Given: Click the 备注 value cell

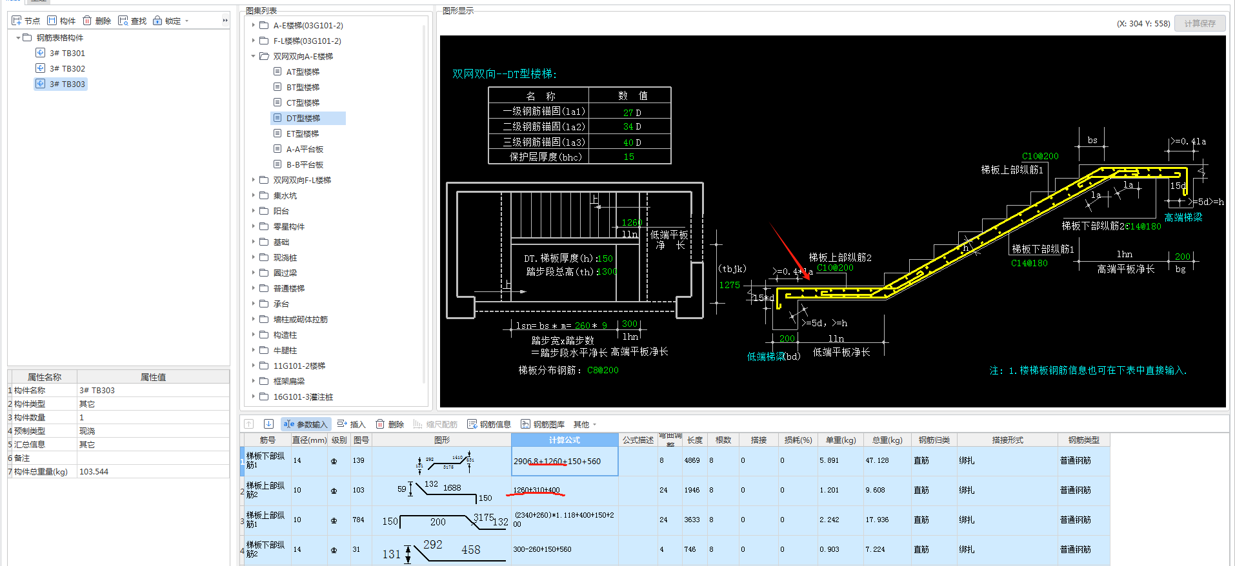Looking at the screenshot, I should pos(153,458).
